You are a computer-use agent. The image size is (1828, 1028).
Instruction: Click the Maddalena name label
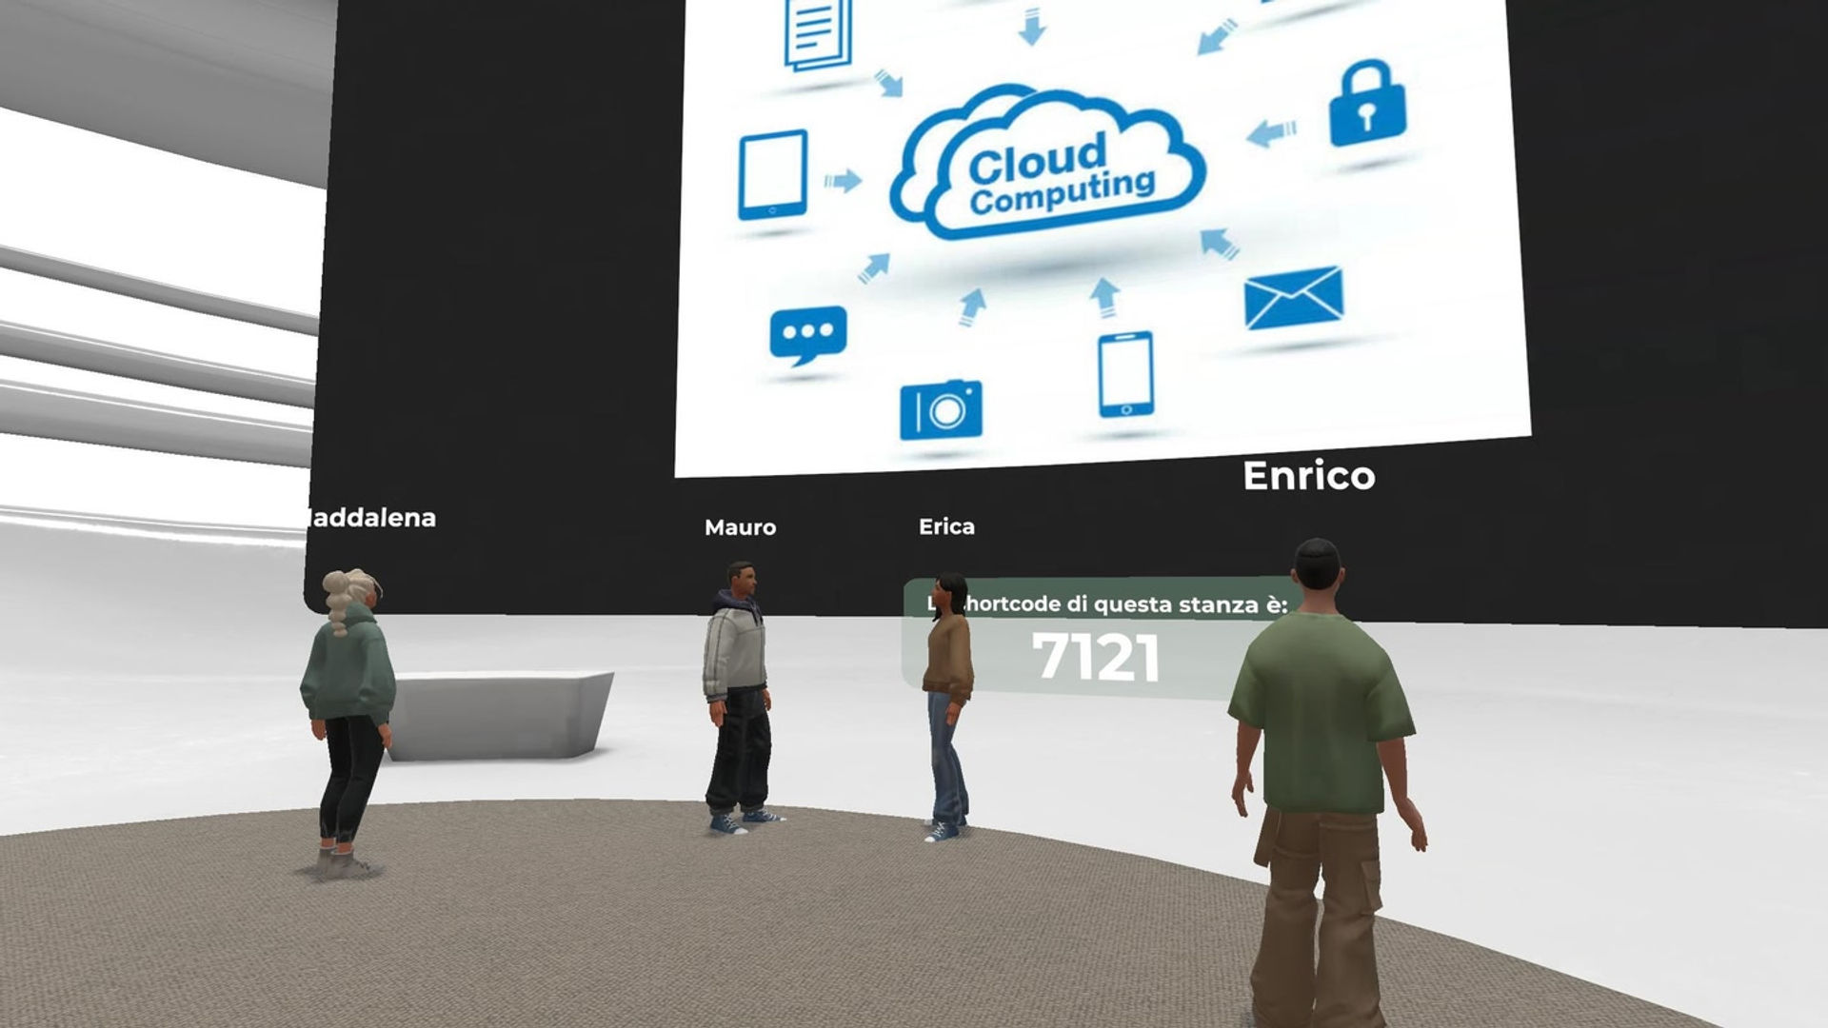pyautogui.click(x=369, y=518)
